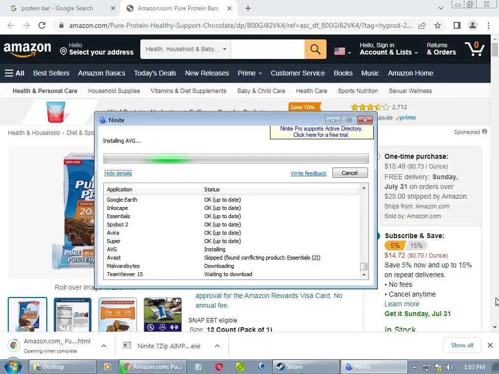Screen dimensions: 499x374
Task: Open Chrome's share page icon
Action: click(422, 25)
